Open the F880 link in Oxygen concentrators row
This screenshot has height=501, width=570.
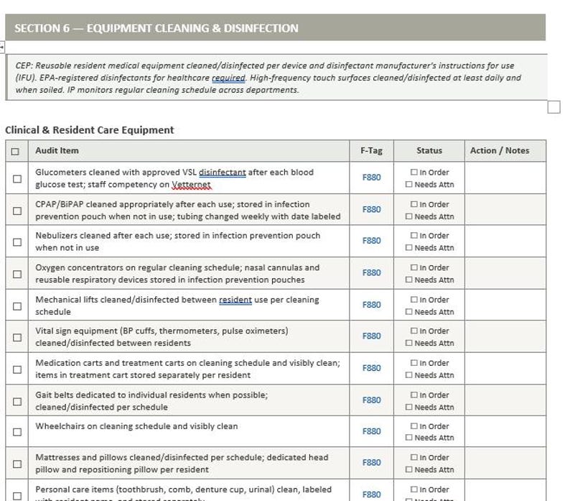click(372, 272)
